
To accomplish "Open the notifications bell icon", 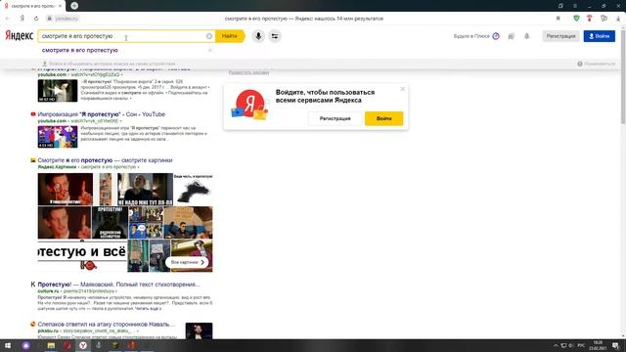I will tap(526, 36).
